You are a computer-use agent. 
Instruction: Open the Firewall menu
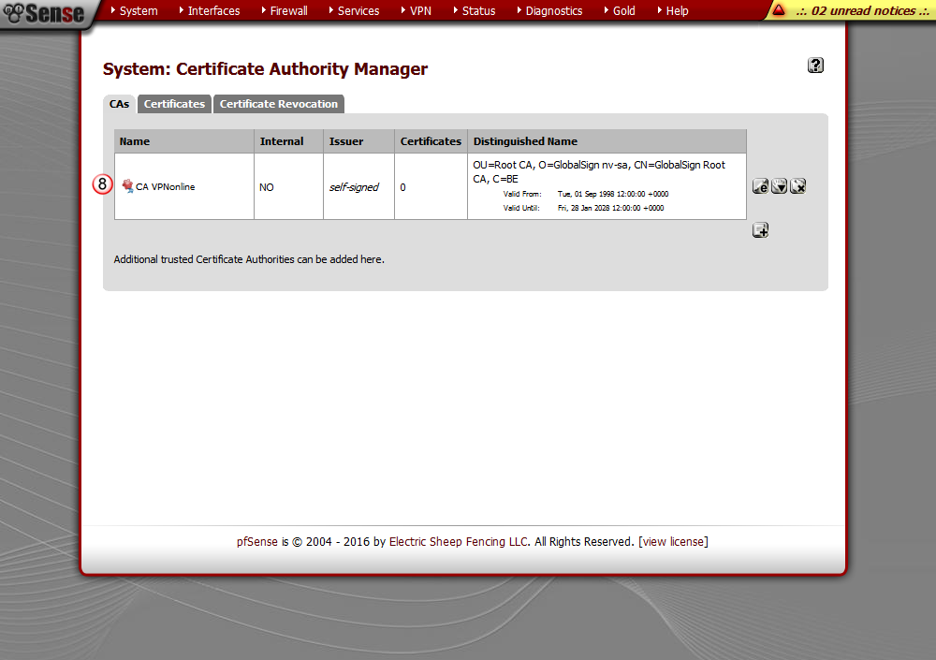[x=289, y=10]
